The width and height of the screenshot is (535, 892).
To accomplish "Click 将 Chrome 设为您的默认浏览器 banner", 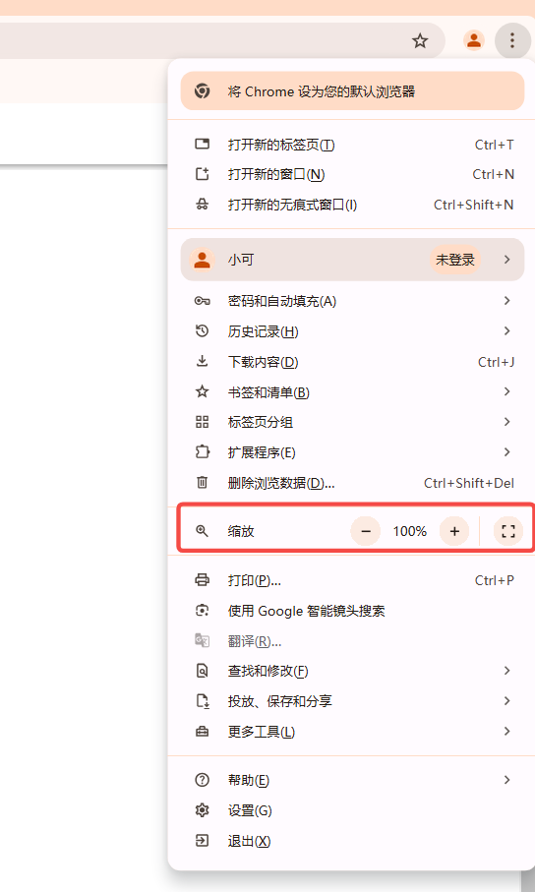I will coord(352,91).
